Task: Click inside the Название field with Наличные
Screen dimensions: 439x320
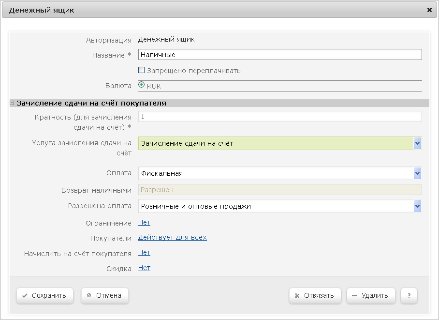Action: click(279, 55)
